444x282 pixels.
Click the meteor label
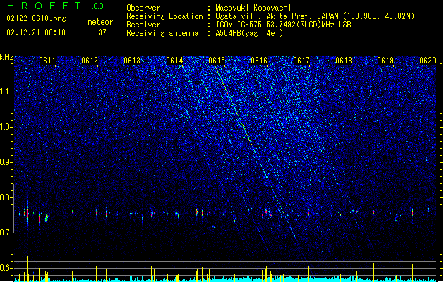tap(100, 22)
